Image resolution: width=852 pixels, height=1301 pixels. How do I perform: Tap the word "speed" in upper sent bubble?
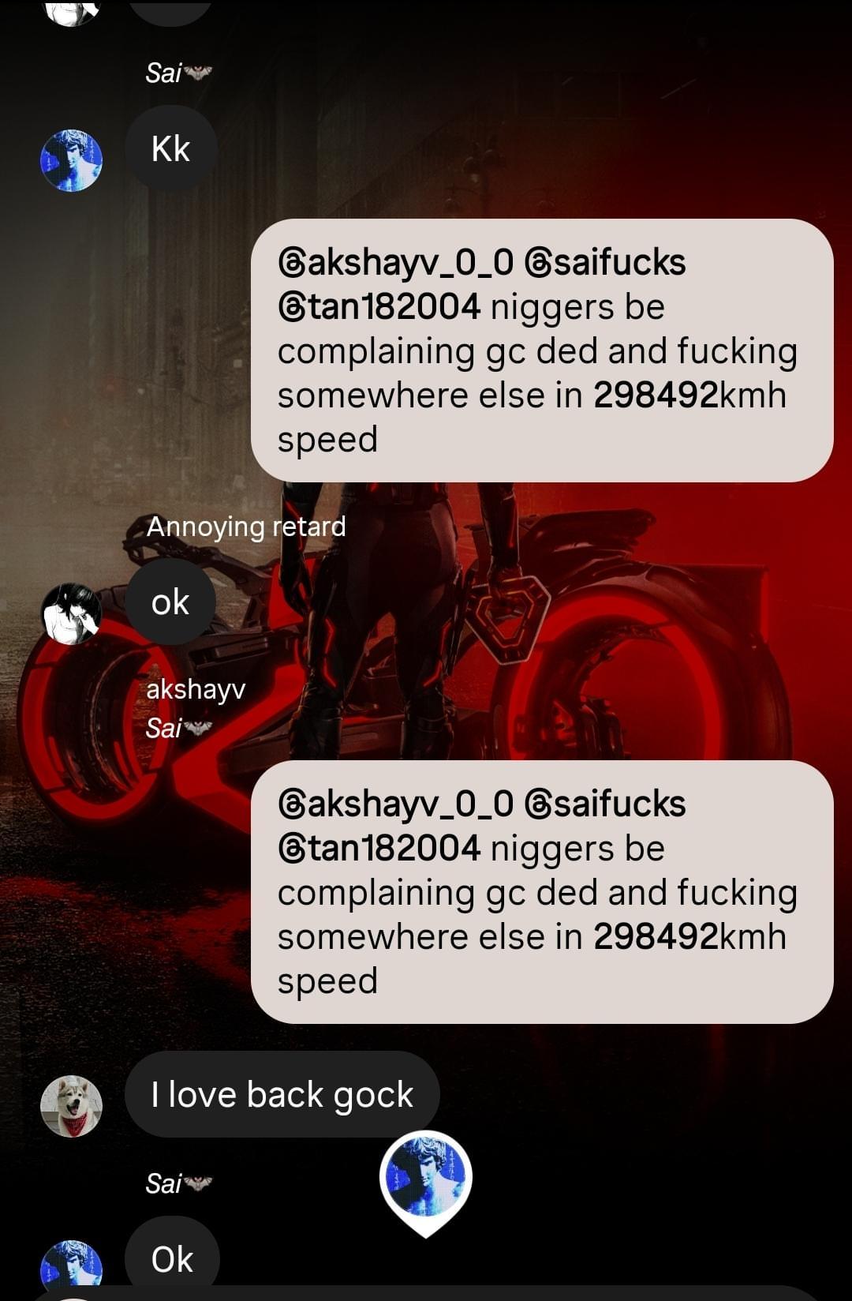(x=327, y=440)
